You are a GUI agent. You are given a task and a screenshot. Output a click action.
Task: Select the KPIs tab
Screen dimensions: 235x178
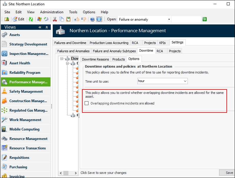(x=162, y=43)
